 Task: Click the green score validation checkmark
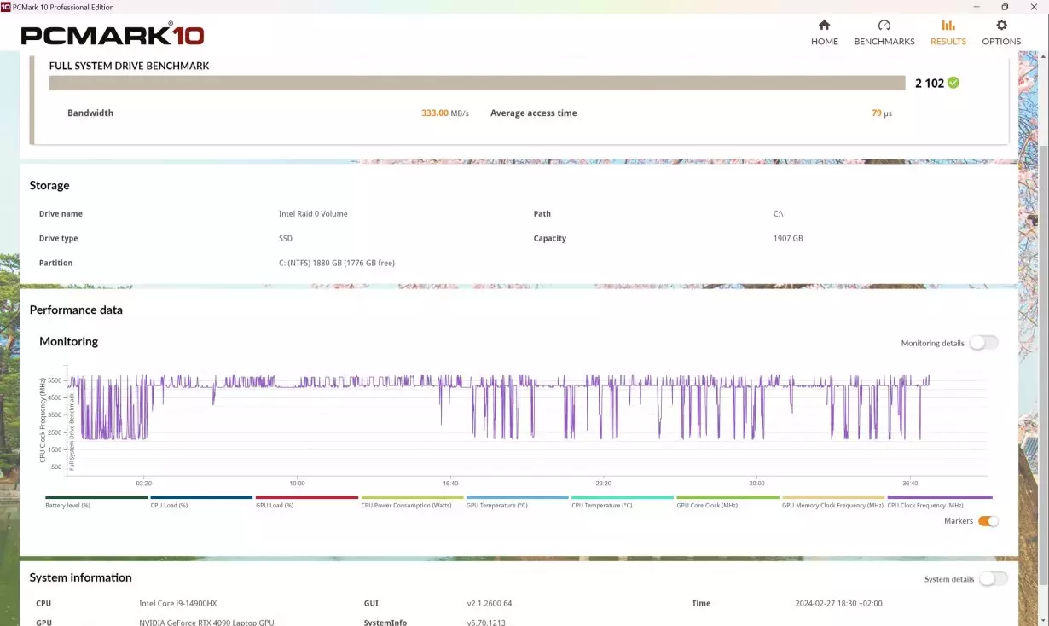[953, 83]
